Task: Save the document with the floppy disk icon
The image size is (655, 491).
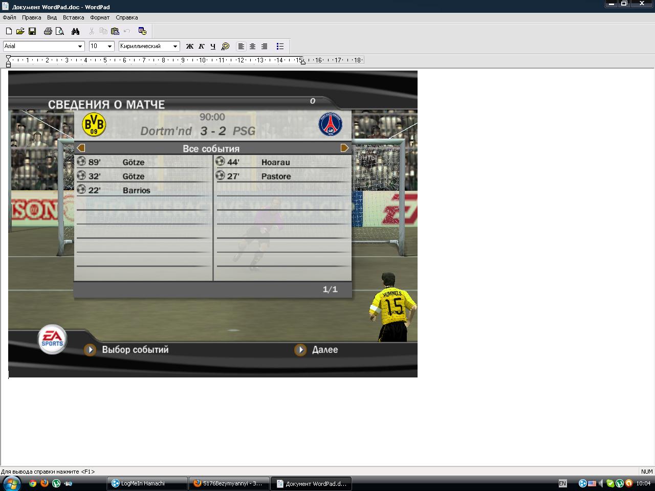Action: pyautogui.click(x=32, y=31)
